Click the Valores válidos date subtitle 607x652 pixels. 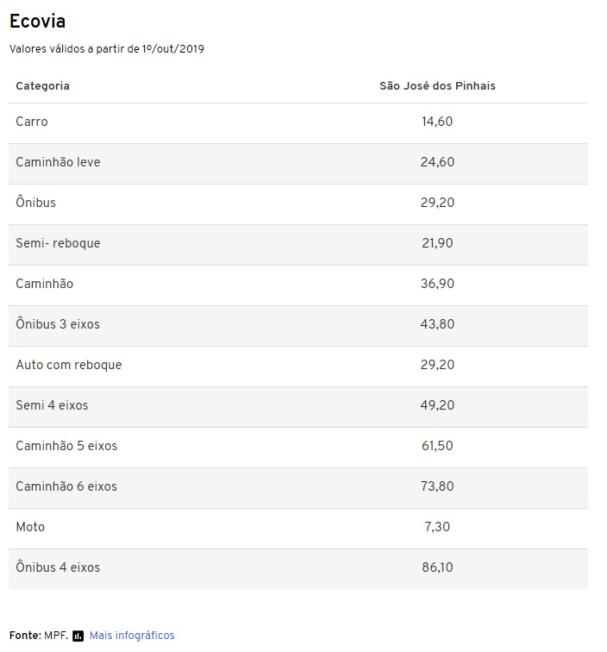107,49
